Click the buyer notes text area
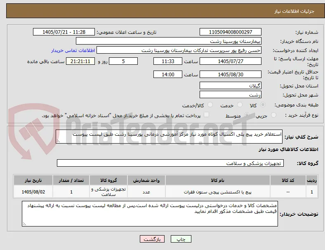This screenshot has width=325, height=250. pos(150,214)
